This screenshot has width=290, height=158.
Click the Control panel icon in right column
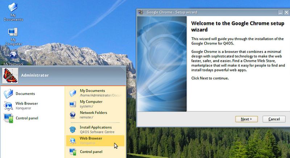[x=73, y=152]
